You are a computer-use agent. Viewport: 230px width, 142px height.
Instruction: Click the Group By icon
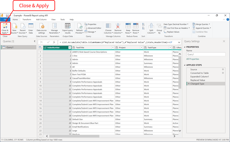[x=159, y=26]
